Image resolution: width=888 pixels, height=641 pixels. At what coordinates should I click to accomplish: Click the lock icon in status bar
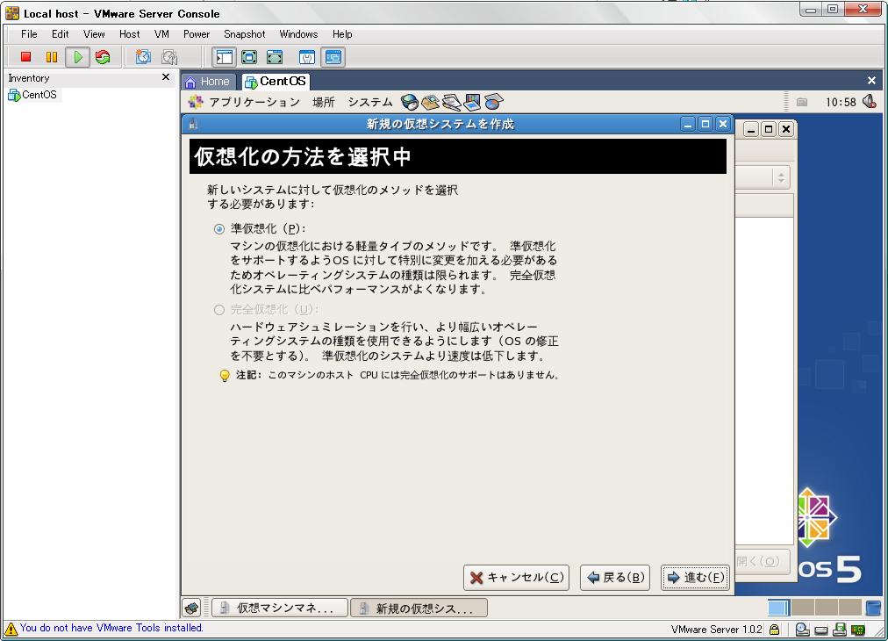tap(774, 629)
